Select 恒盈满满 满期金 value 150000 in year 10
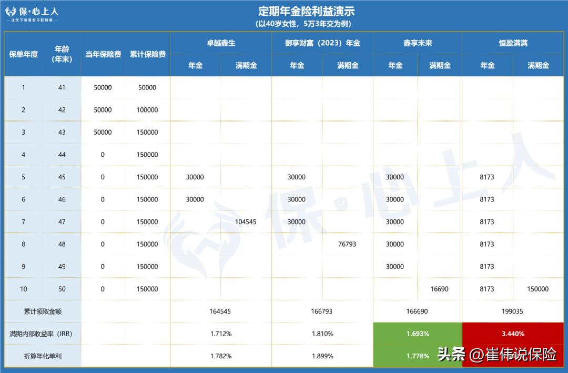Viewport: 568px width, 373px height. pyautogui.click(x=537, y=289)
